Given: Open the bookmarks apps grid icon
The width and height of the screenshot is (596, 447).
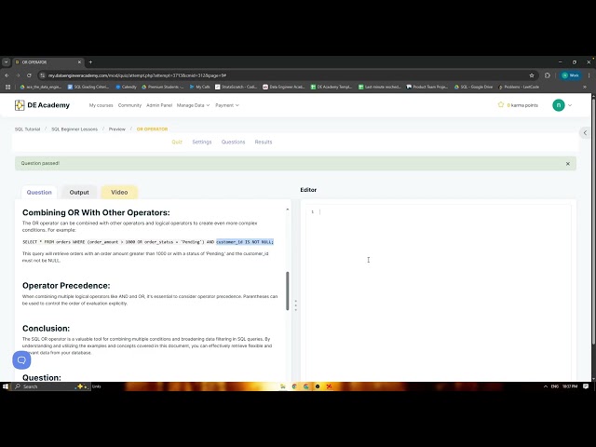Looking at the screenshot, I should tap(7, 87).
